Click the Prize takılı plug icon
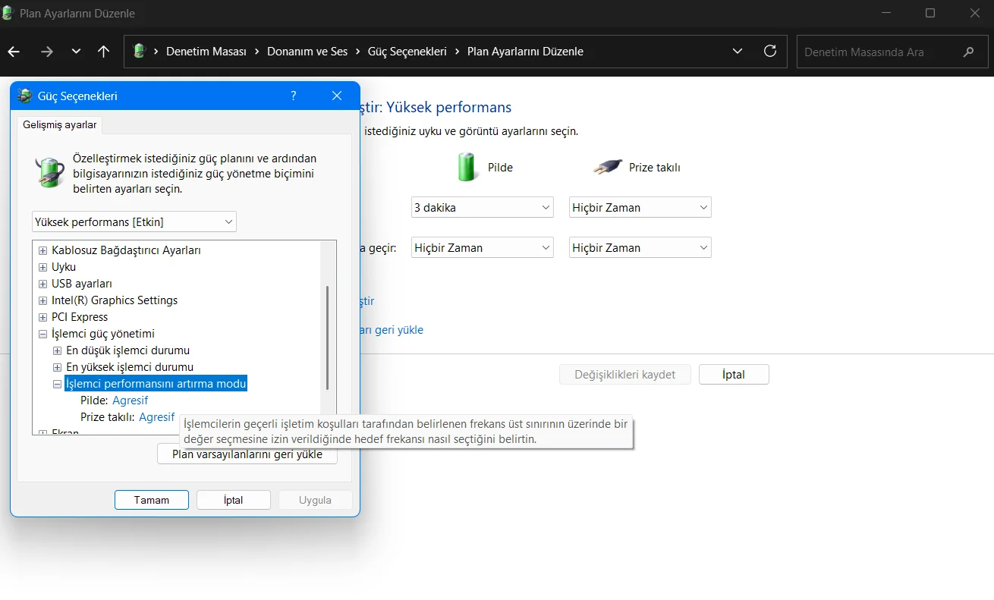994x600 pixels. click(607, 168)
